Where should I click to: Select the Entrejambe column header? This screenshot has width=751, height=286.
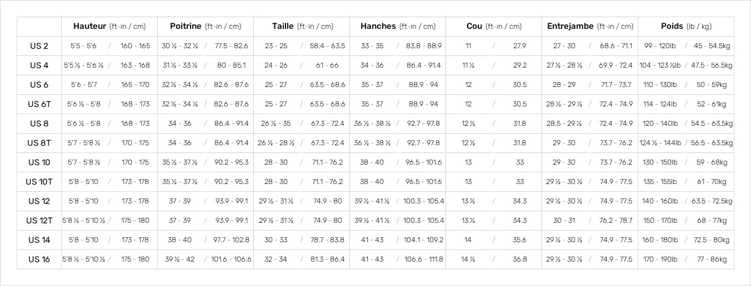[590, 27]
